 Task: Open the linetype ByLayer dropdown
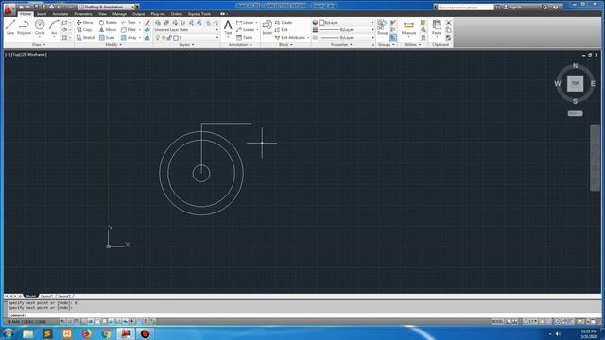click(x=346, y=38)
